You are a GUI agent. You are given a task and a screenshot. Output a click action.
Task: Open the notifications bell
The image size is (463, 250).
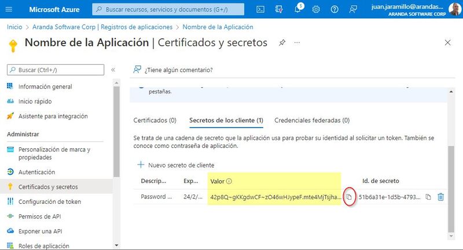click(297, 9)
